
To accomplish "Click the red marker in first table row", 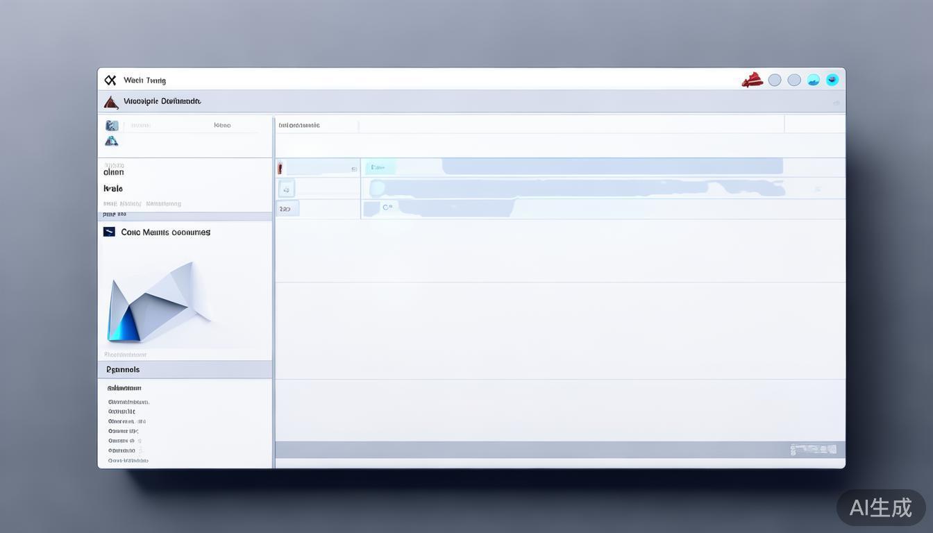I will point(280,168).
